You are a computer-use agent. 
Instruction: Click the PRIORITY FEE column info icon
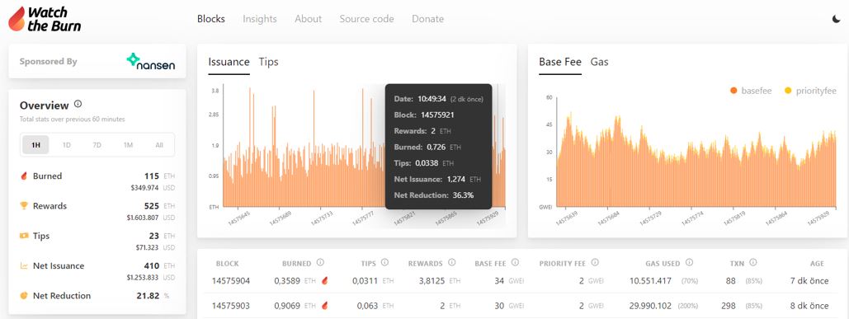click(595, 263)
